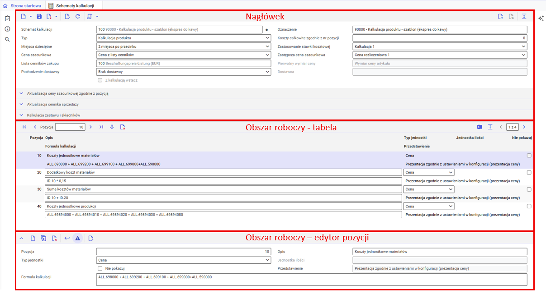The image size is (546, 294).
Task: Jump to the first position in table
Action: [x=24, y=127]
